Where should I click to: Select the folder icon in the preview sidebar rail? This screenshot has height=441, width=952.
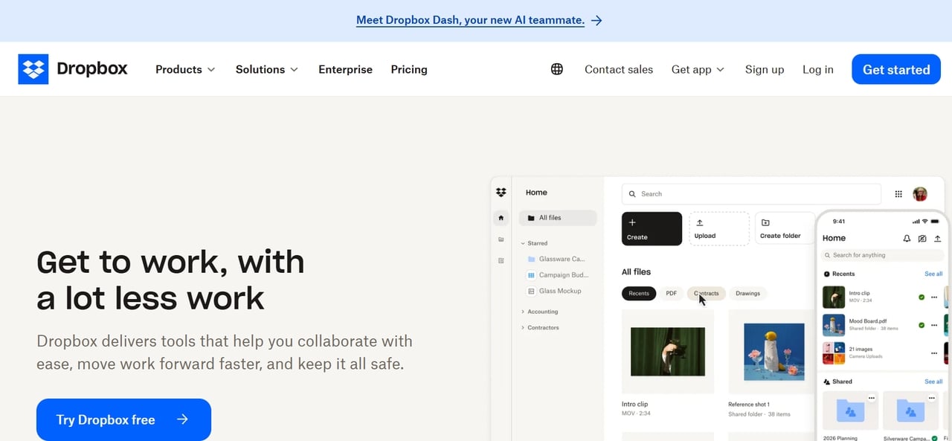(x=501, y=239)
